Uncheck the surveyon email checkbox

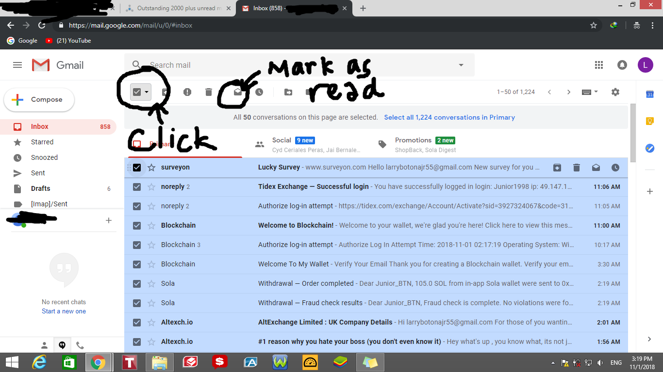137,168
